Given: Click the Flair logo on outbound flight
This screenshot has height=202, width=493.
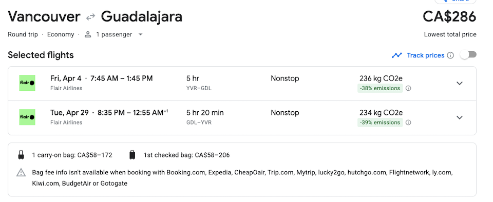Looking at the screenshot, I should click(x=27, y=83).
